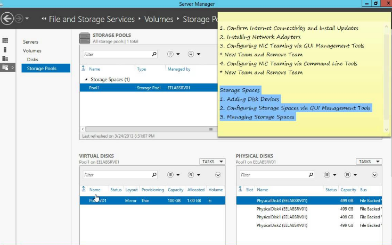Viewport: 392px width, 245px height.
Task: Click the Volumes breadcrumb
Action: [x=159, y=19]
